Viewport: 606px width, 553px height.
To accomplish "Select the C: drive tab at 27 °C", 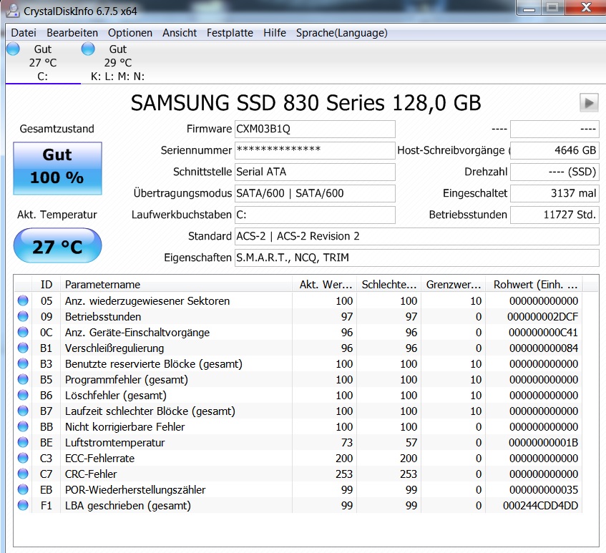I will (43, 63).
